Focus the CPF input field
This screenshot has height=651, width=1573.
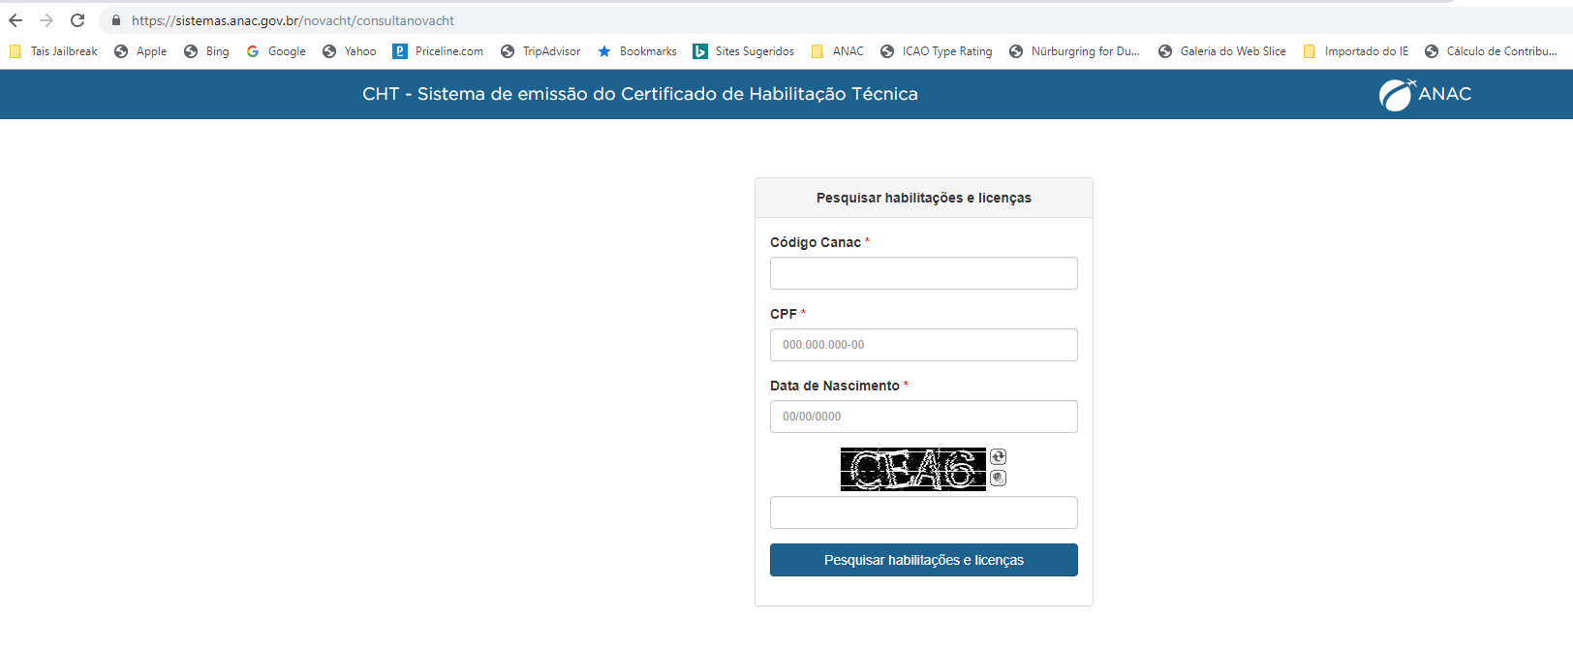[923, 345]
